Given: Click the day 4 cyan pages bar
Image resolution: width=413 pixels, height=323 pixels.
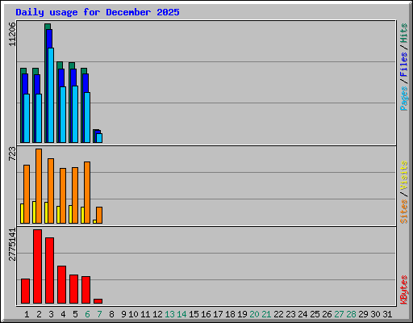Looking at the screenshot, I should (63, 115).
